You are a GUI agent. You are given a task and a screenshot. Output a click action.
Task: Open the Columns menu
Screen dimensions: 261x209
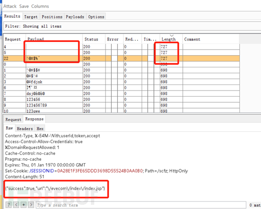(x=40, y=6)
